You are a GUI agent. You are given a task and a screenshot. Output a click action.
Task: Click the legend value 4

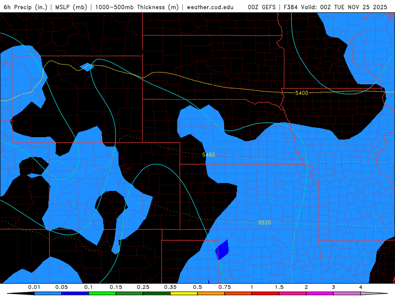tap(361, 287)
